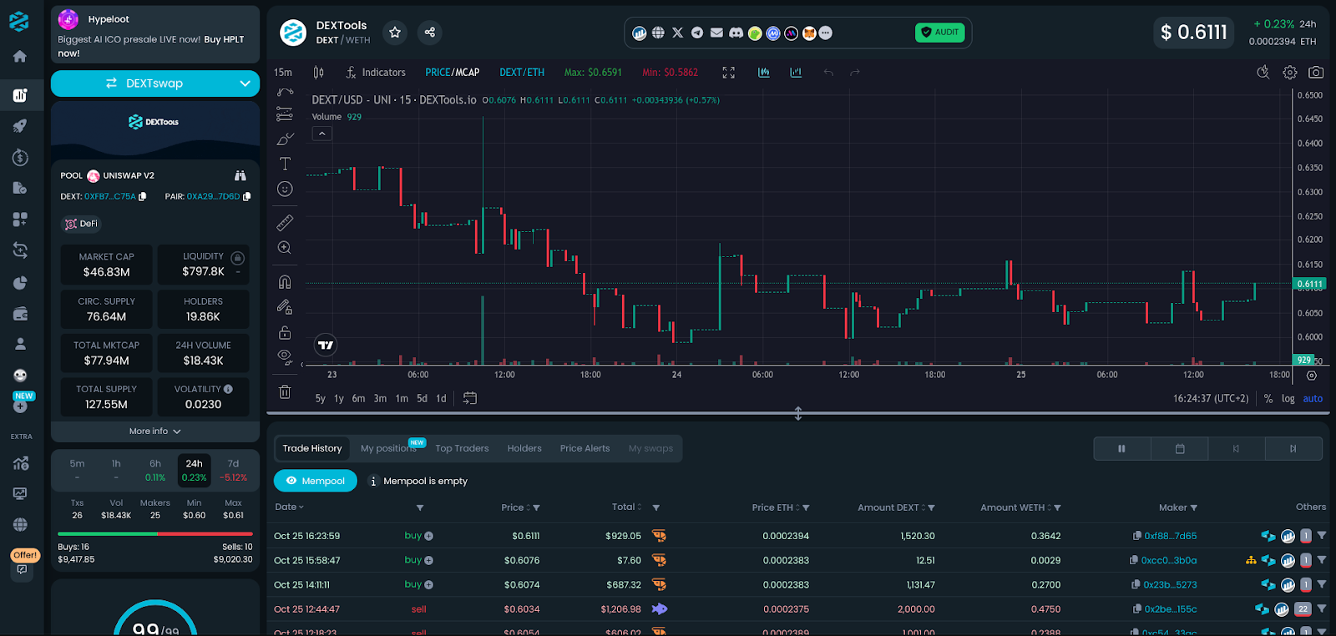Open the user account sidebar icon
The width and height of the screenshot is (1336, 636).
(x=20, y=344)
